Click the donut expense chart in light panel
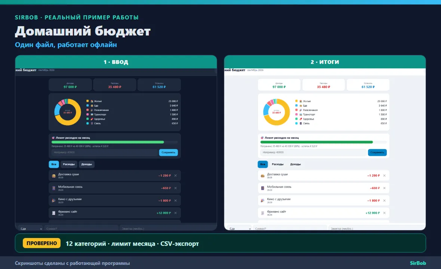The width and height of the screenshot is (441, 269). (277, 112)
